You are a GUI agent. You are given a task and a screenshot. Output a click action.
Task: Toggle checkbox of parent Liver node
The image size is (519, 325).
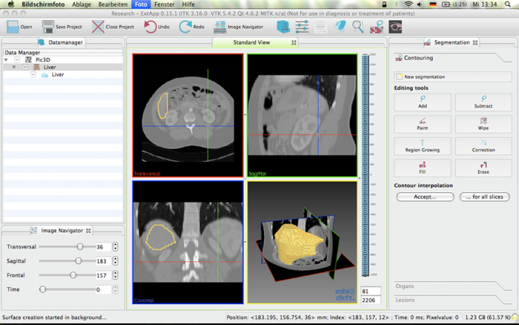tap(26, 67)
